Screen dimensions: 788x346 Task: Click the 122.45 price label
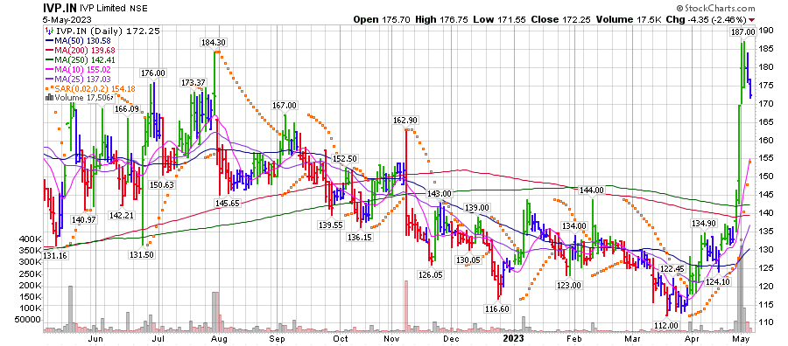point(672,269)
